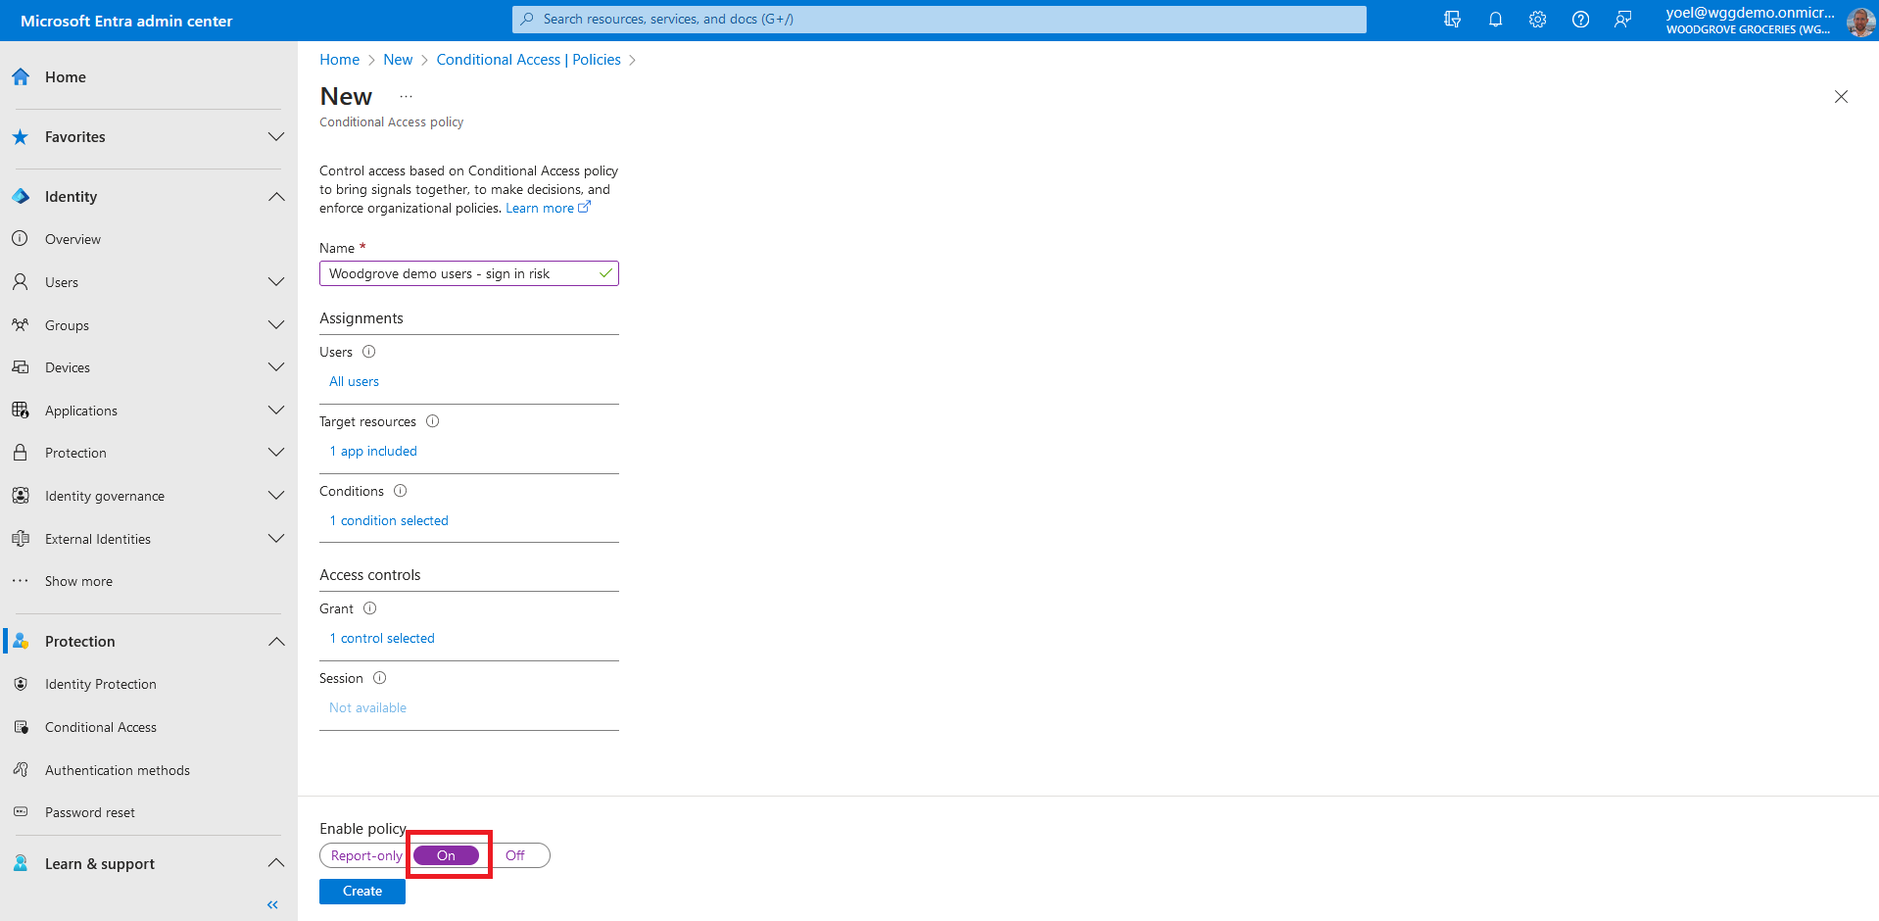
Task: Expand the Applications sidebar section
Action: click(x=276, y=411)
